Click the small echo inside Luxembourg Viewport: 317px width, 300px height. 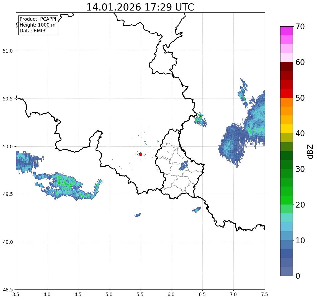184,166
